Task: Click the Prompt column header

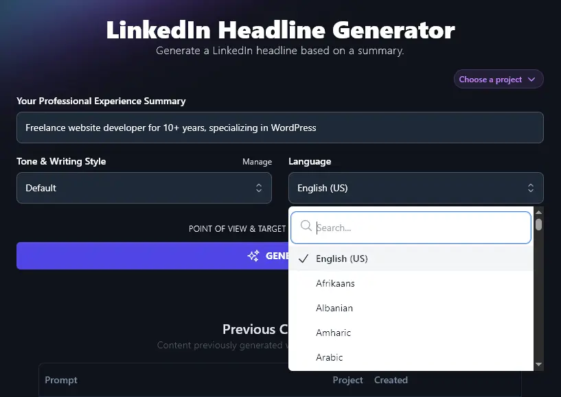Action: (x=61, y=380)
